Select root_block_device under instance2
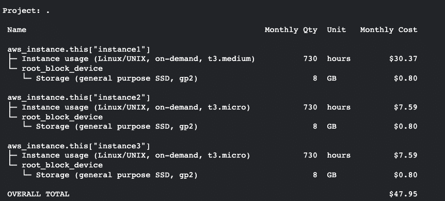This screenshot has height=201, width=445. coord(62,117)
